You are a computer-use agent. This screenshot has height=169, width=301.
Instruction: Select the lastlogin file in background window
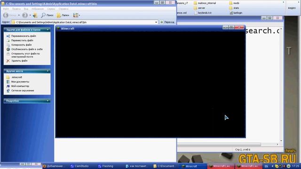[236, 13]
